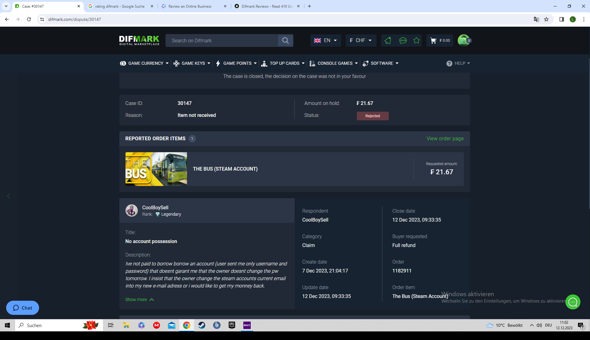Expand the Console Games menu
The width and height of the screenshot is (590, 340).
(x=334, y=63)
